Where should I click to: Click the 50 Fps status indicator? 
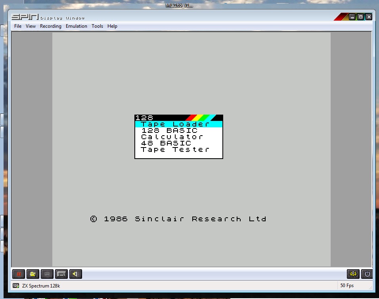coord(347,286)
